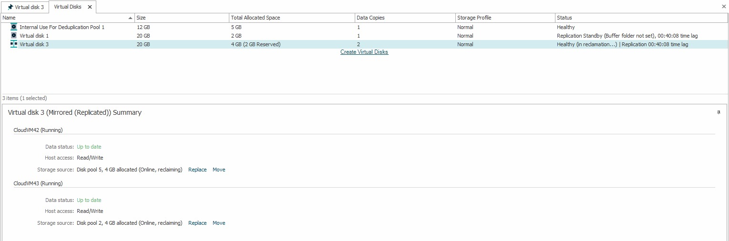The height and width of the screenshot is (241, 729).
Task: Click the sort arrow in Name column
Action: 131,18
